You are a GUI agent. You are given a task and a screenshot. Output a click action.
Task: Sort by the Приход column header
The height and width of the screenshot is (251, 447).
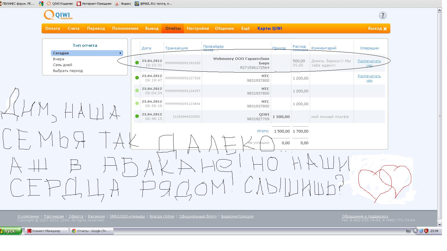(279, 48)
